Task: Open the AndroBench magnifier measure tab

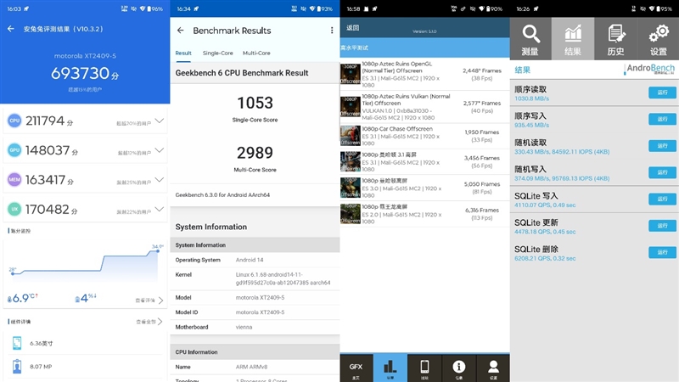Action: 530,39
